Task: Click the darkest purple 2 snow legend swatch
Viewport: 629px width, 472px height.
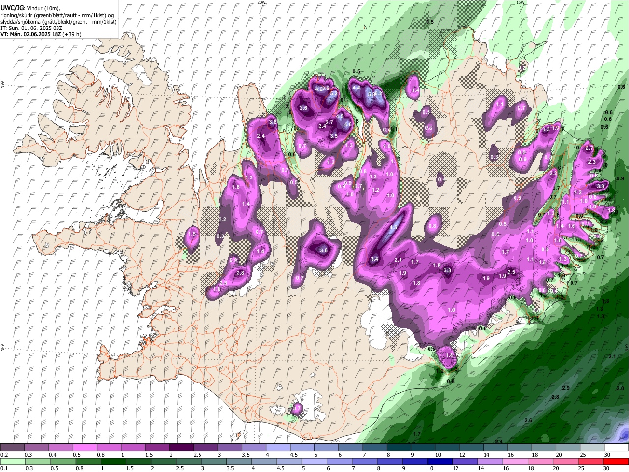Action: coord(181,448)
